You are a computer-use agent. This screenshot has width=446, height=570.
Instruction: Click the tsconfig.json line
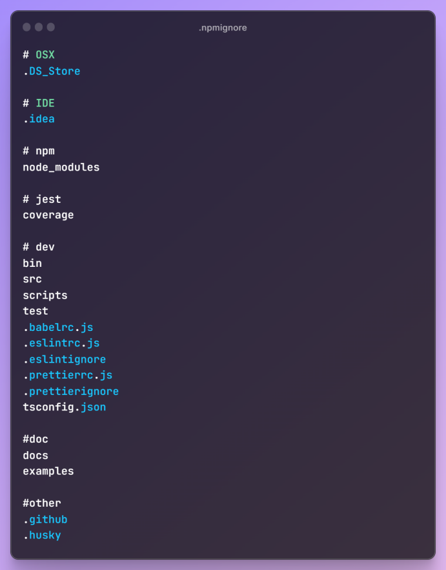[65, 407]
